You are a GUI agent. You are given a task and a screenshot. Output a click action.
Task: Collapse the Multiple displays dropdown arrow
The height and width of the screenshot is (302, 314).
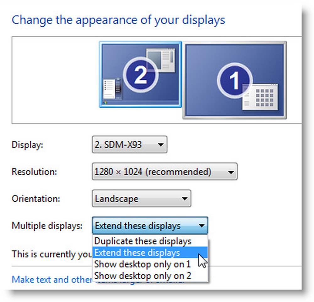pyautogui.click(x=201, y=225)
